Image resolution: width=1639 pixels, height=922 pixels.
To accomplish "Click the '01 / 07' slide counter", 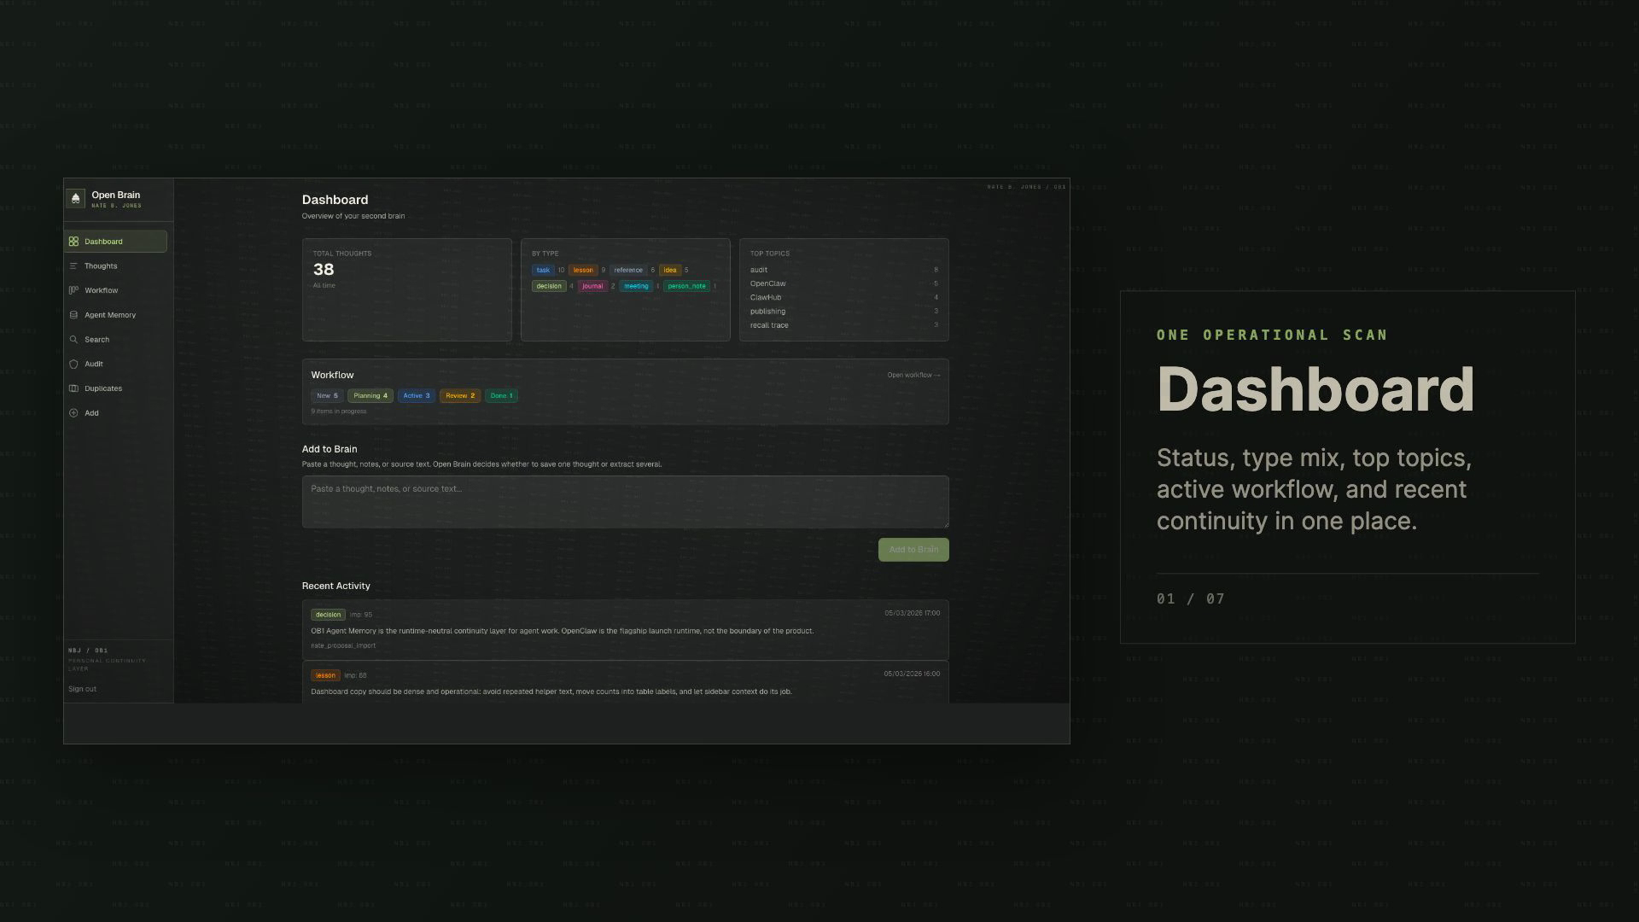I will click(1191, 598).
